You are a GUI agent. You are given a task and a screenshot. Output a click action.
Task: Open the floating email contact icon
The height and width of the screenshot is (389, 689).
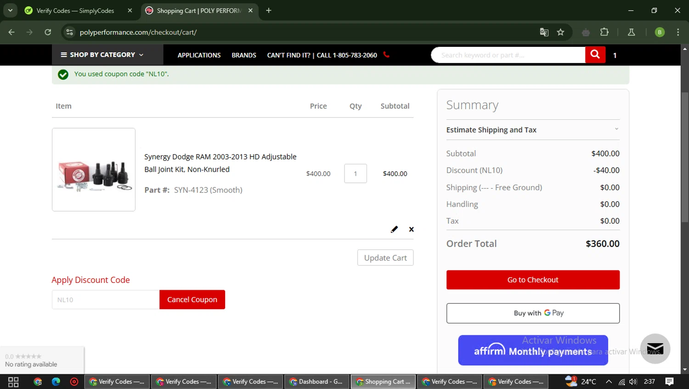tap(655, 349)
